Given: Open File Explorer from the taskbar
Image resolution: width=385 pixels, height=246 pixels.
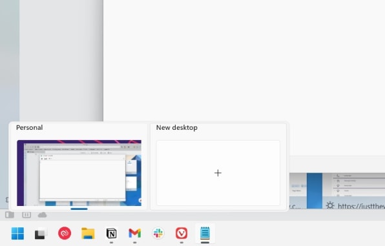Looking at the screenshot, I should (x=88, y=233).
